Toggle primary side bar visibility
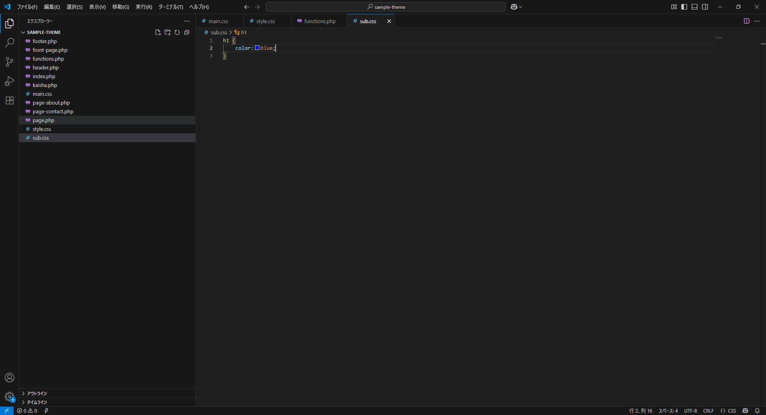 (684, 7)
